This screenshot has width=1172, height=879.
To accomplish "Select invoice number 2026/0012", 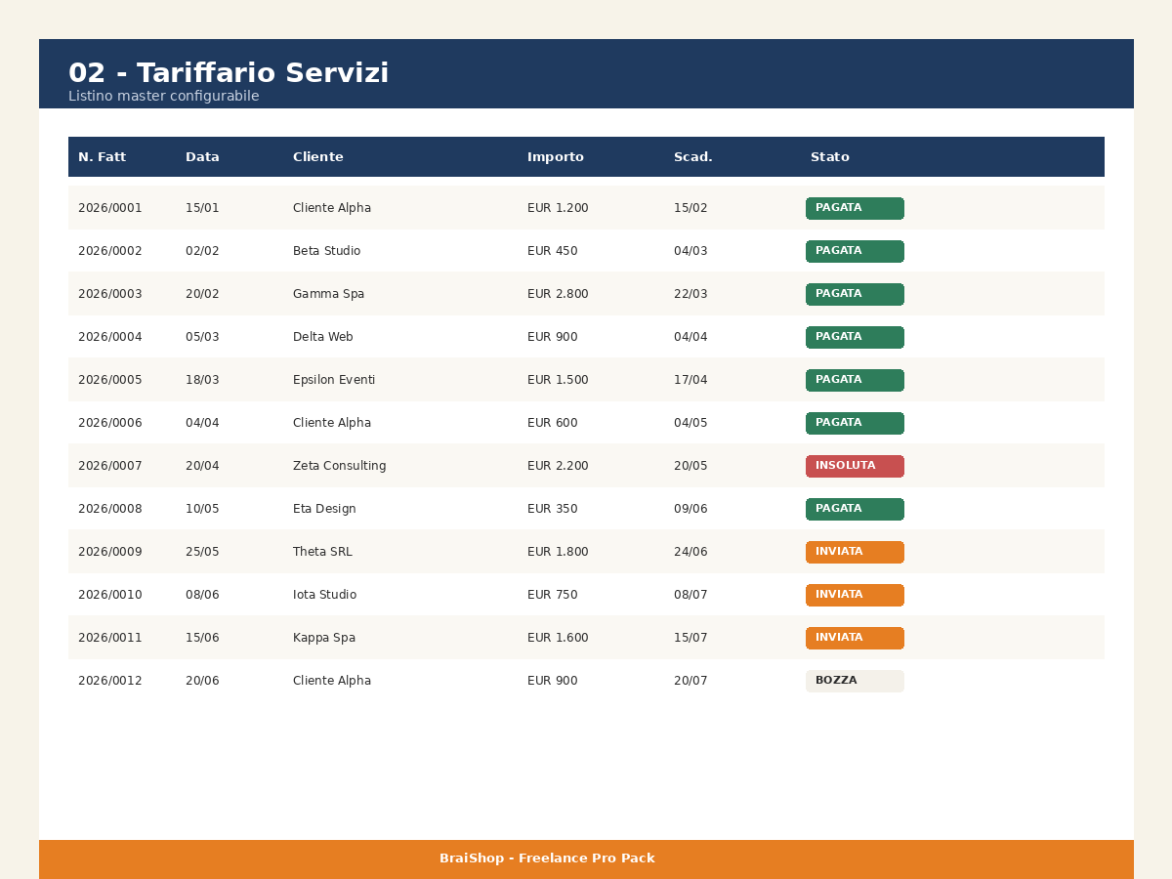I will 110,681.
